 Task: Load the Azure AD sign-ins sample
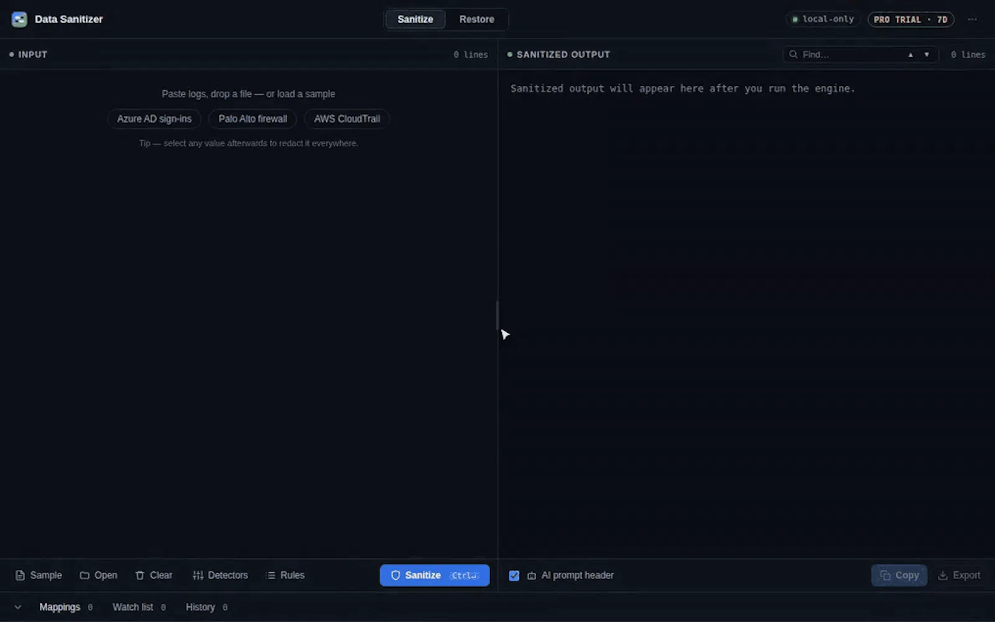click(154, 119)
